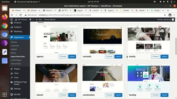Reload the current page

pyautogui.click(x=20, y=15)
